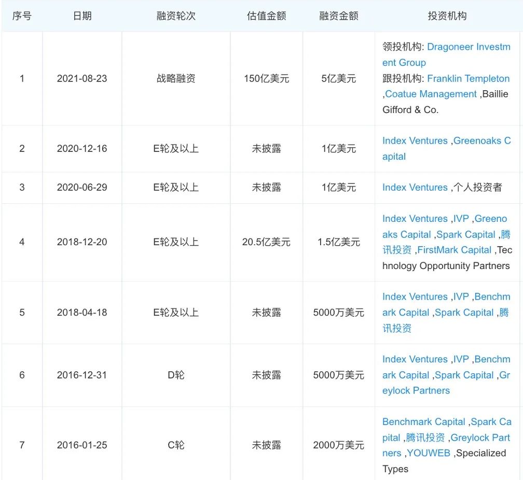Screen dimensions: 523x480
Task: Click Index Ventures in the 2020-12-16 row
Action: coord(415,140)
